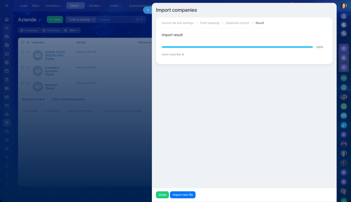Open the notifications bell icon
The image size is (351, 202).
tap(344, 16)
